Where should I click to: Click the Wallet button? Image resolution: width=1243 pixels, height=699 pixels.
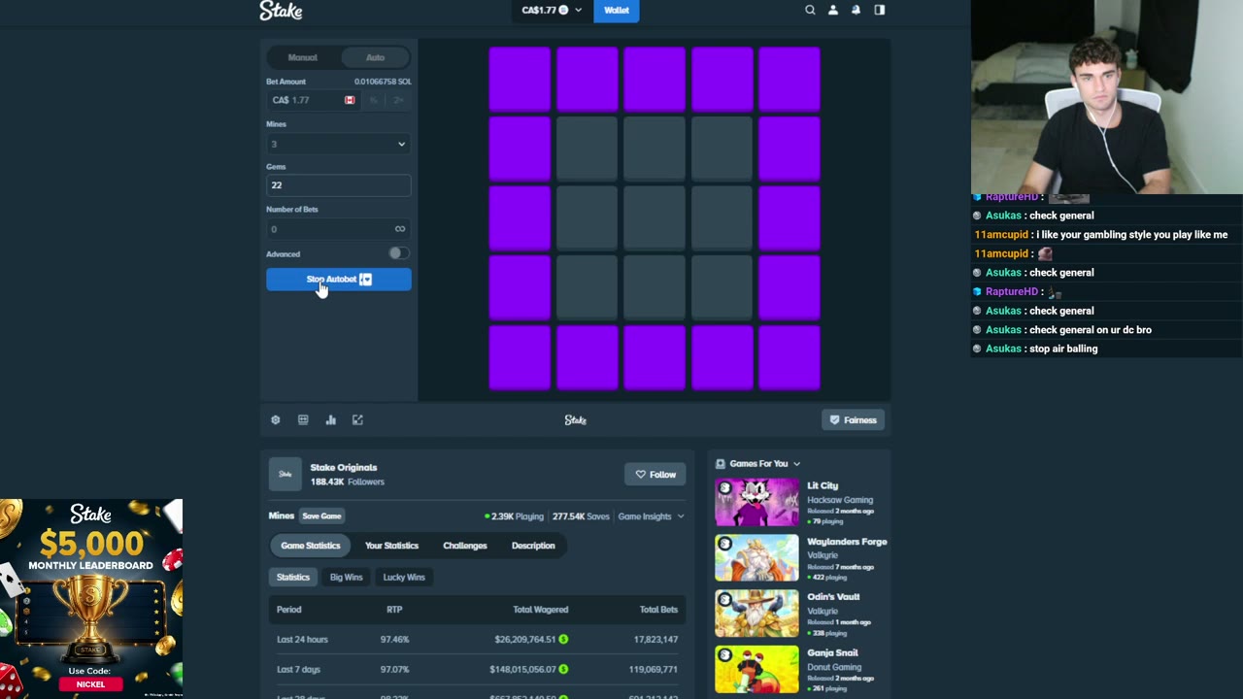click(x=617, y=10)
